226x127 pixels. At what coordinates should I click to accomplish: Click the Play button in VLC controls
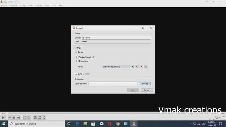click(3, 117)
